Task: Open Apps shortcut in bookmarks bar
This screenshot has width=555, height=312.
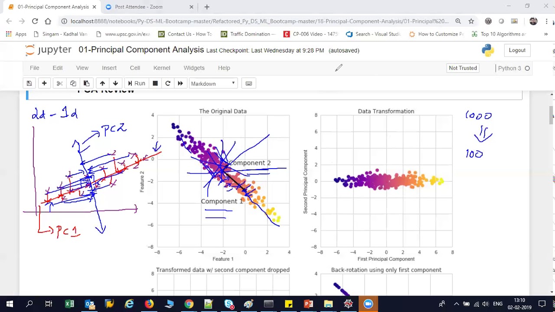Action: tap(16, 34)
